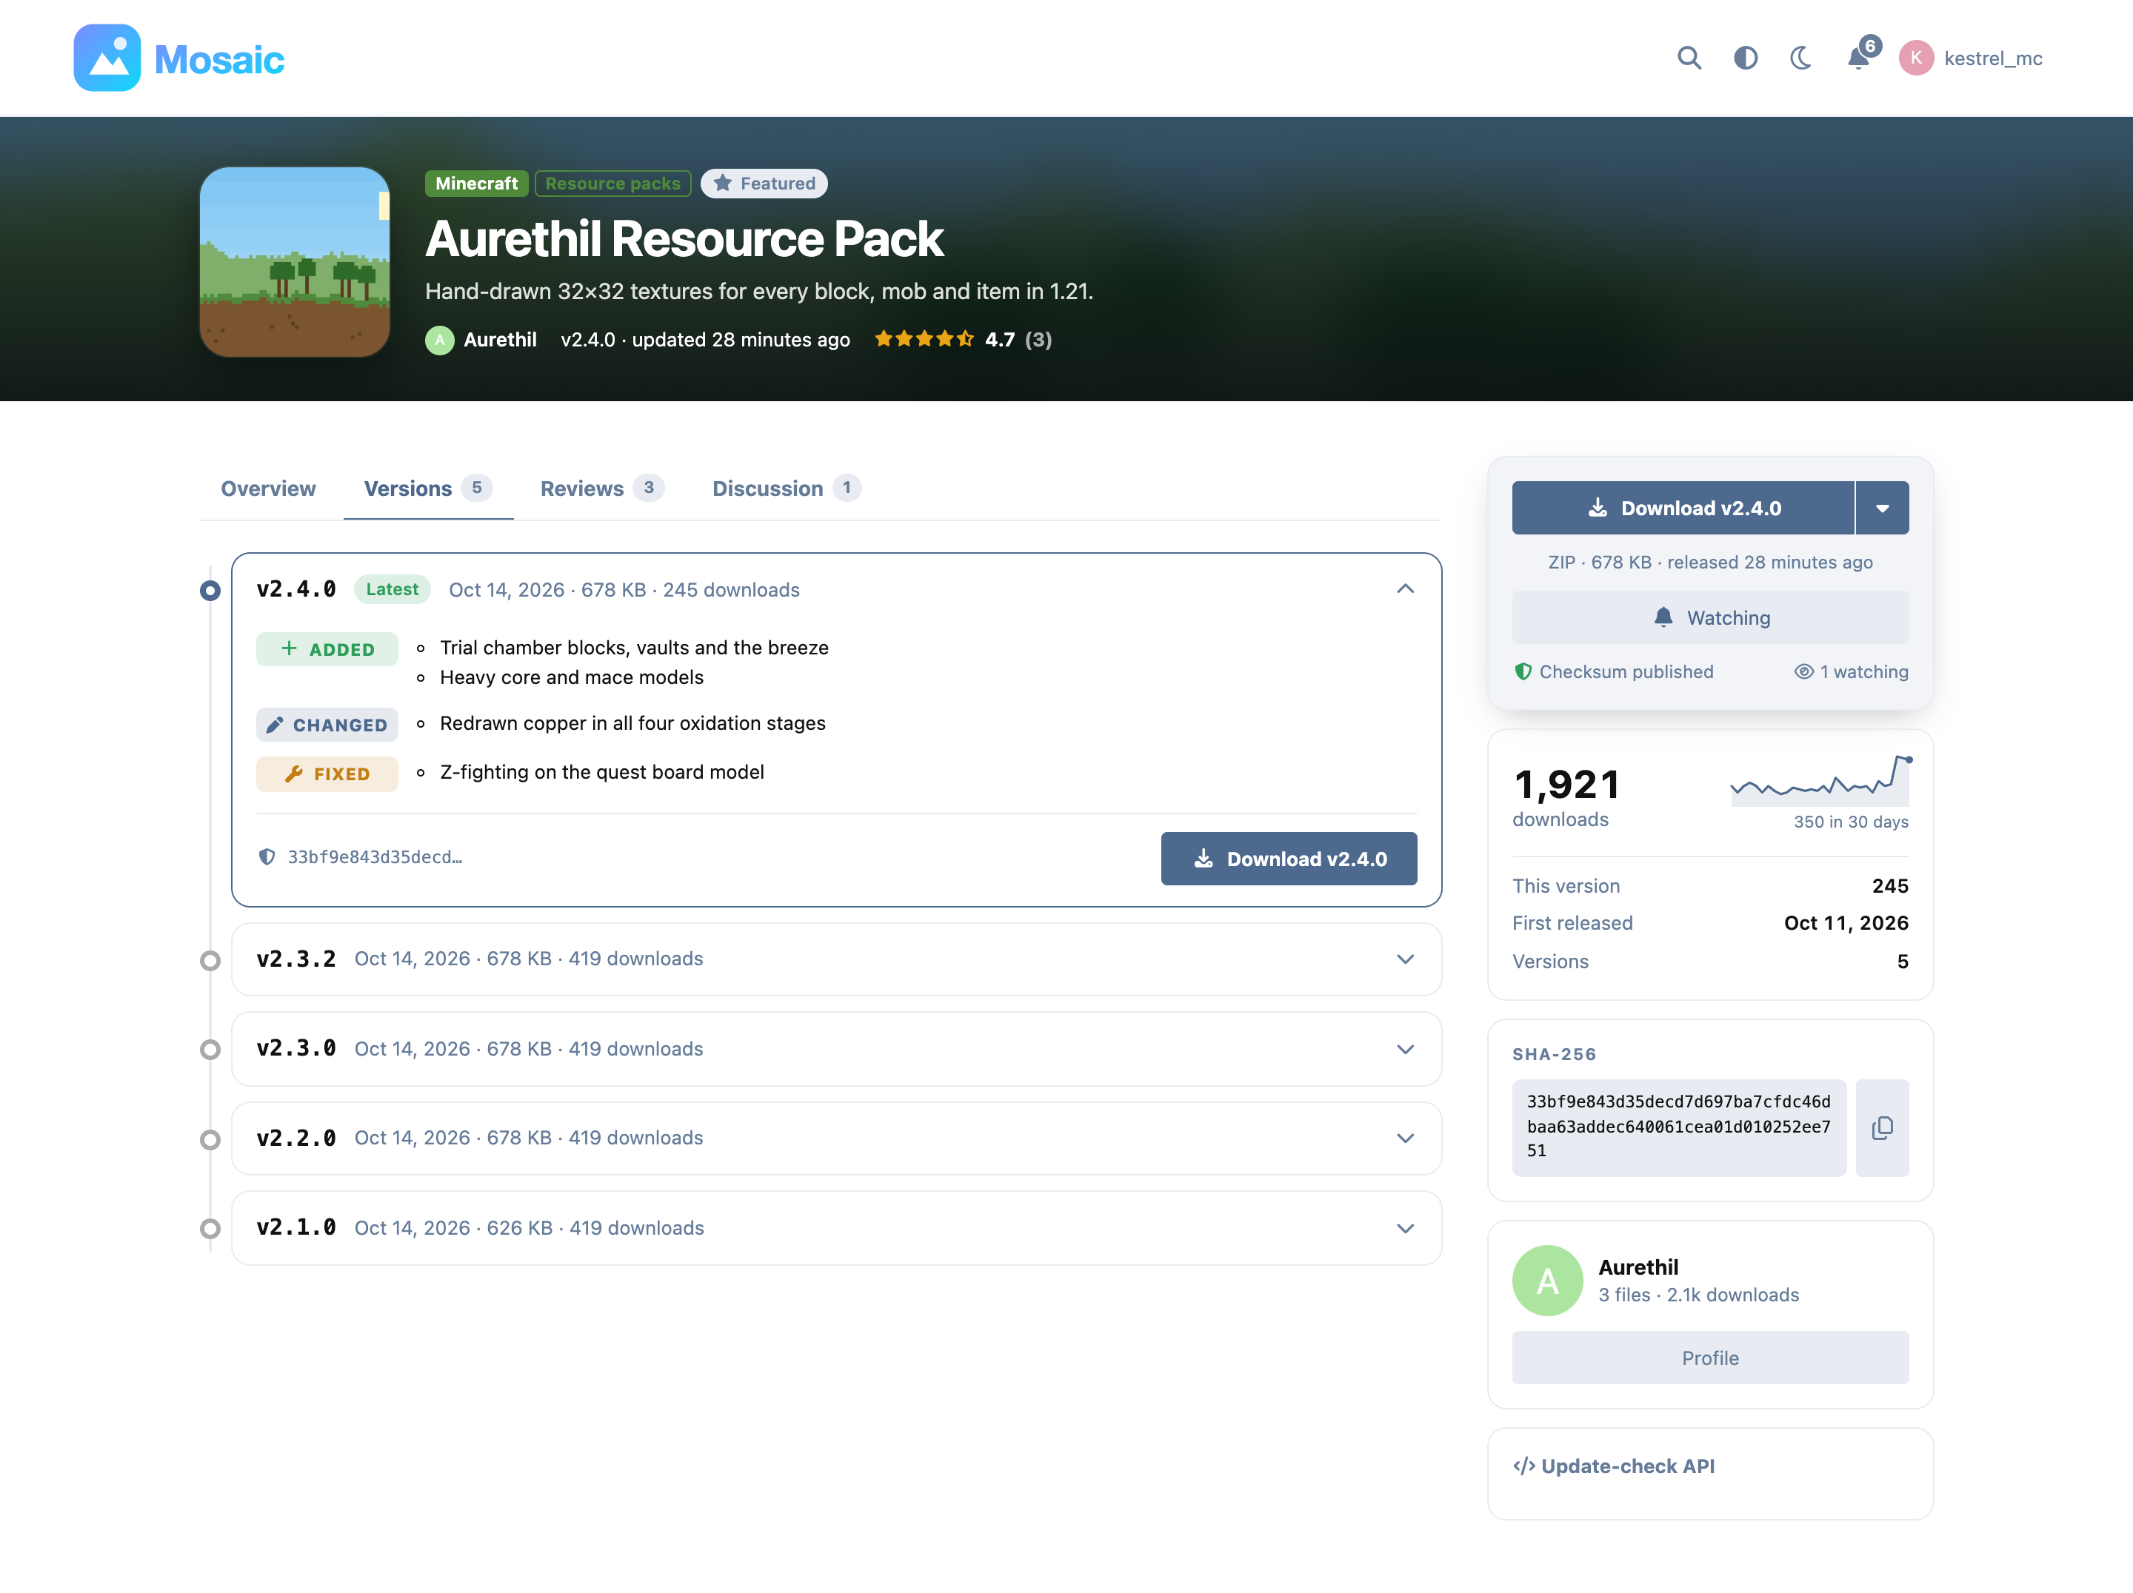The image size is (2133, 1593).
Task: Go to Mosaic home logo
Action: 179,58
